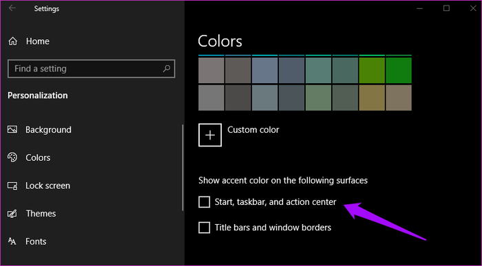Pick the sage green swatch, fifth in bottom row
The image size is (482, 266).
pyautogui.click(x=318, y=98)
